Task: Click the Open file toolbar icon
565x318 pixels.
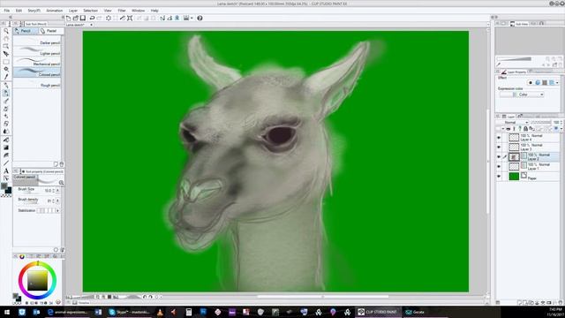Action: tap(76, 18)
